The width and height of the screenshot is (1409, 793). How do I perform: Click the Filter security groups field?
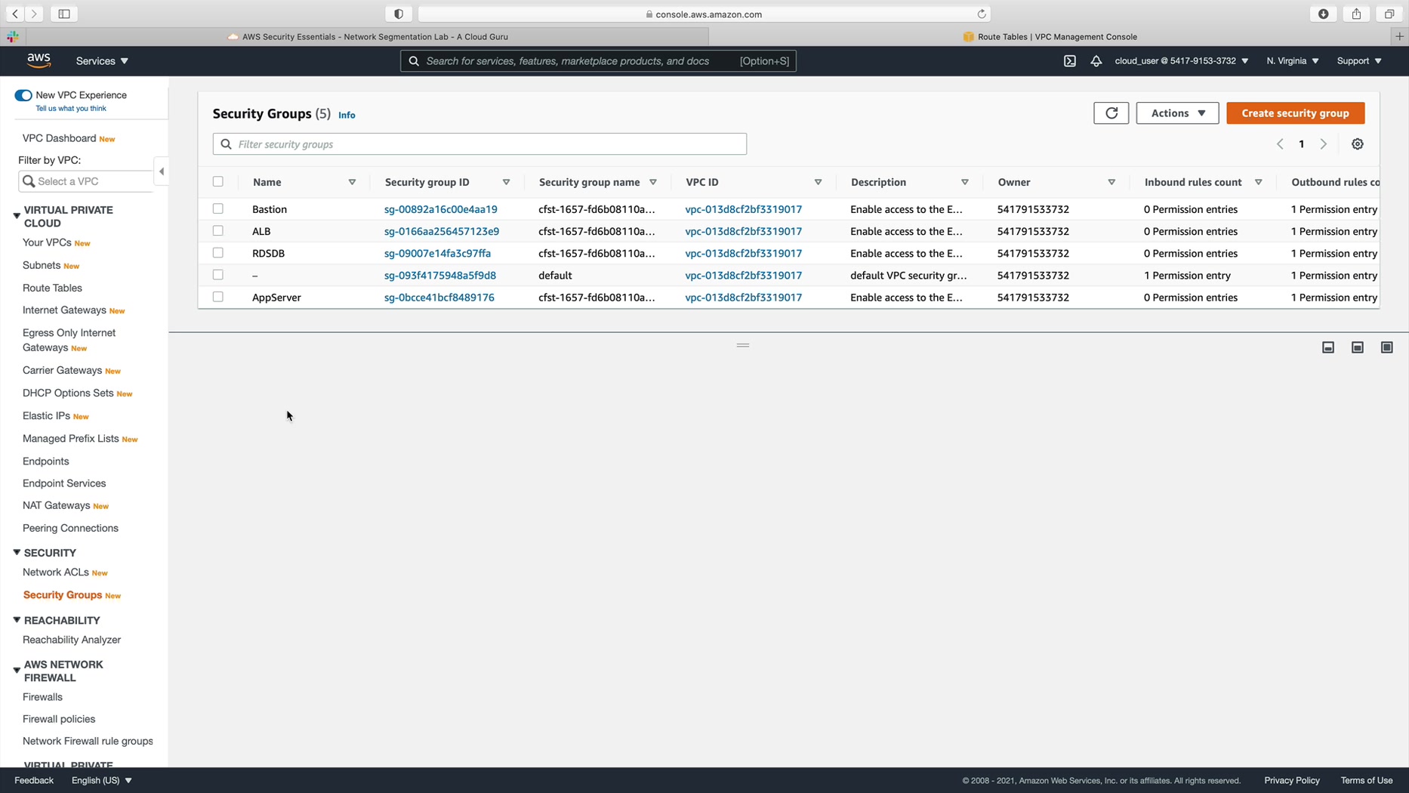tap(479, 144)
